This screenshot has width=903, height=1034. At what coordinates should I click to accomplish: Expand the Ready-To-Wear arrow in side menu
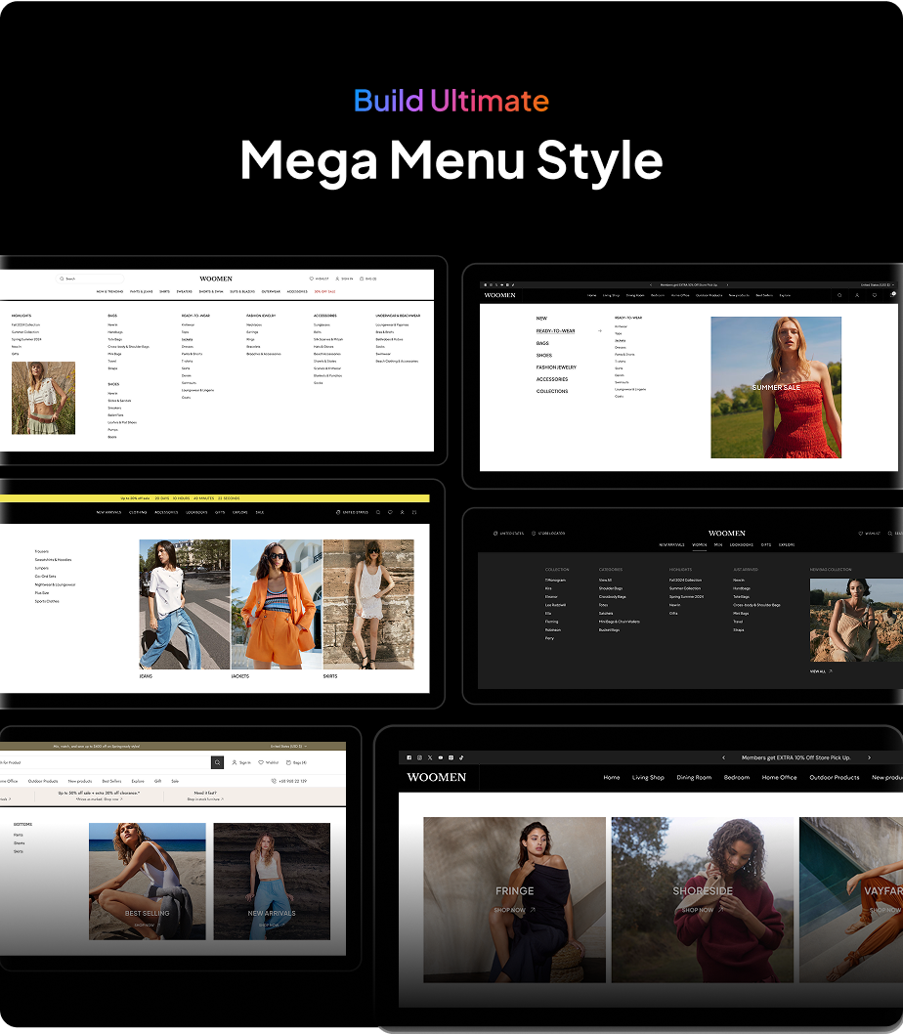(x=600, y=331)
